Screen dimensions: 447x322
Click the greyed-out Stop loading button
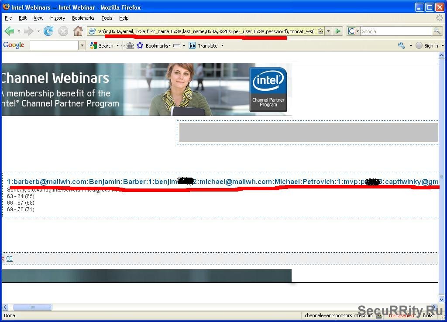pos(63,31)
